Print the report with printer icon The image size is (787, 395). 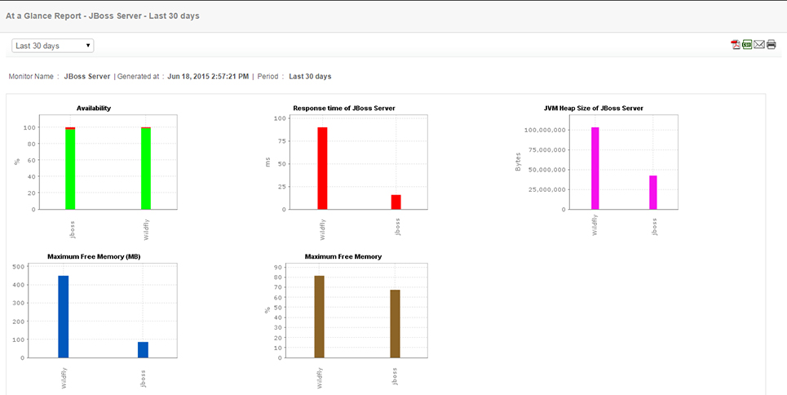[771, 45]
